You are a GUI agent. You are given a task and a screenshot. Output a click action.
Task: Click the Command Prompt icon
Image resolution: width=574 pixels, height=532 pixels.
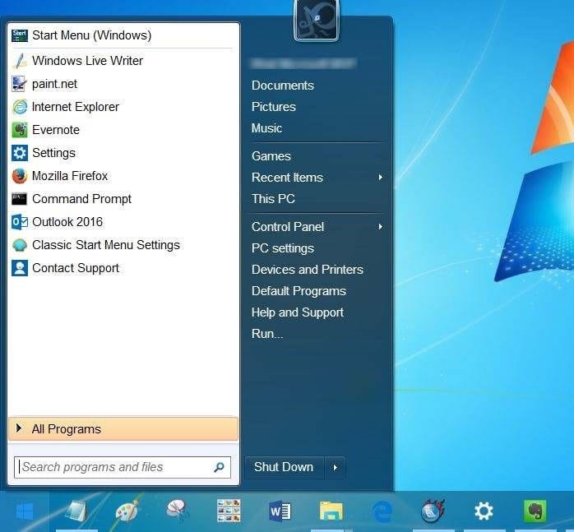click(x=20, y=199)
